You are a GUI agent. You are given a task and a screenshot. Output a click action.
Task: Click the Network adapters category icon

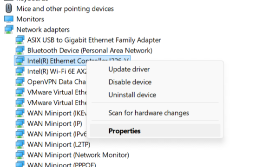[9, 29]
